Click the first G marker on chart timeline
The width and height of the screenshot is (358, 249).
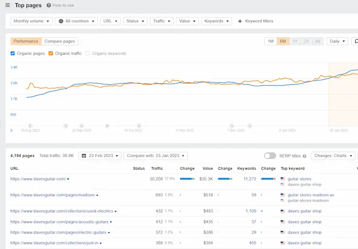pyautogui.click(x=30, y=125)
